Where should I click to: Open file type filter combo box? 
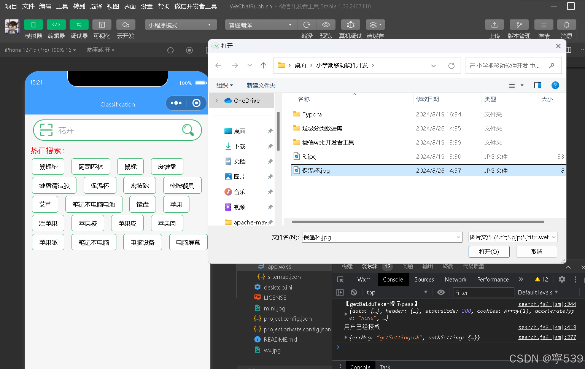point(513,237)
